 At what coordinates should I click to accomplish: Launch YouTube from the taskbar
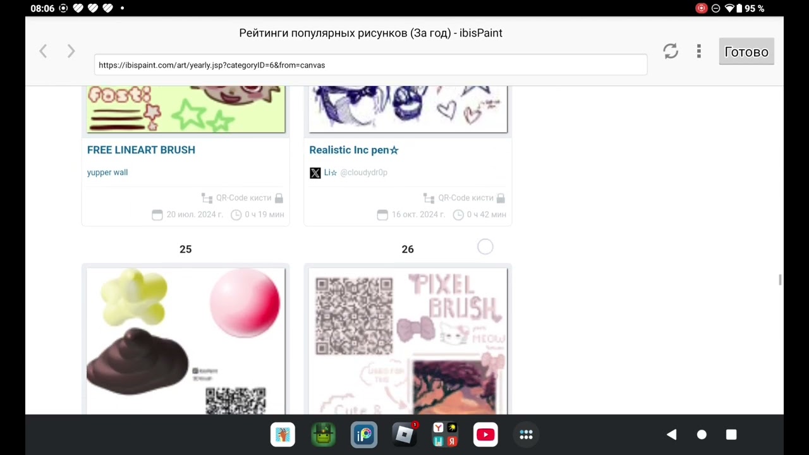coord(485,435)
